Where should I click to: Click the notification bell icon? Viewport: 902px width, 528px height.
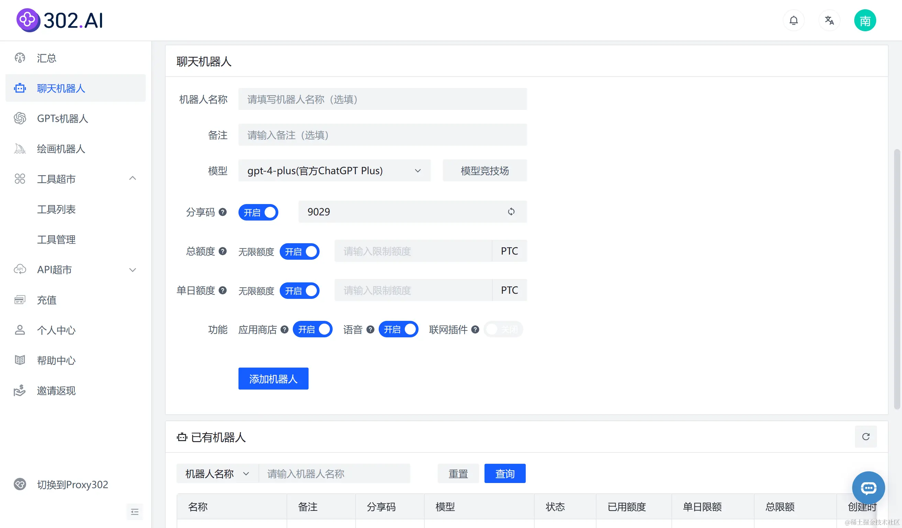point(793,20)
